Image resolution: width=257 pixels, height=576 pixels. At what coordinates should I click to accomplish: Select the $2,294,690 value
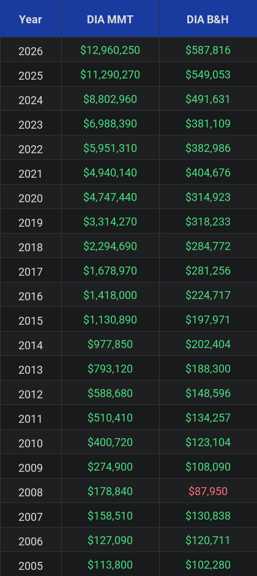[x=110, y=246]
